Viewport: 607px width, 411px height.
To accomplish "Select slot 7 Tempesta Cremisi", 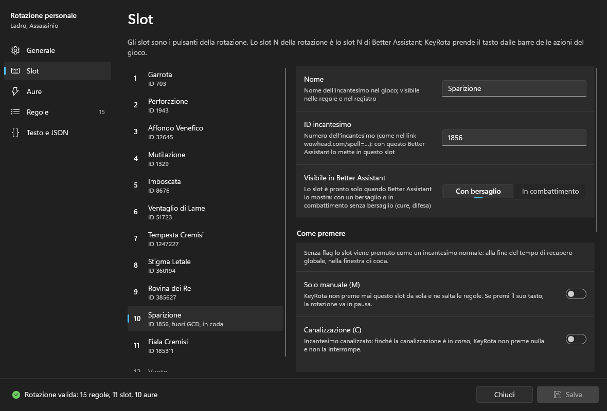I will pos(205,238).
